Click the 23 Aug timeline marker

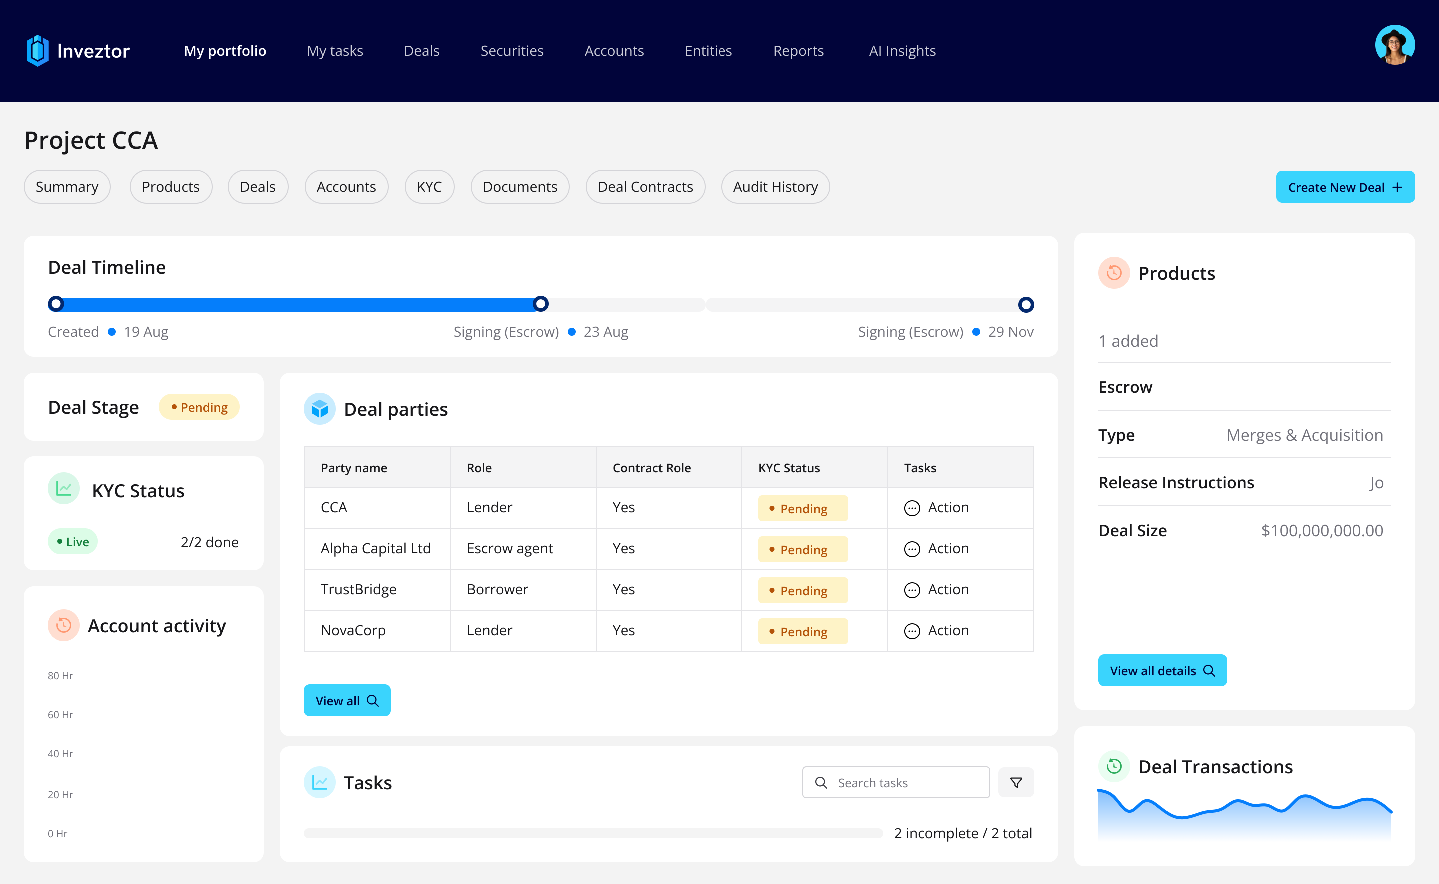tap(541, 304)
